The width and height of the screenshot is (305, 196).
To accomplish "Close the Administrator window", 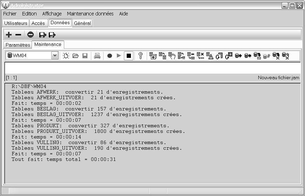I will coord(299,6).
